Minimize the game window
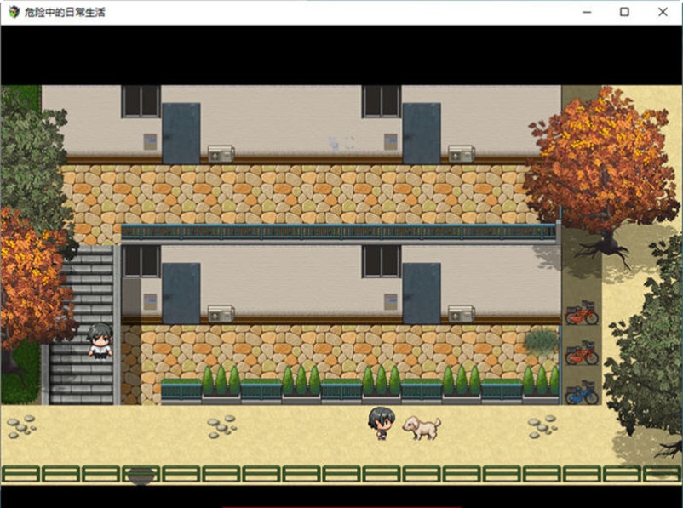 click(585, 13)
